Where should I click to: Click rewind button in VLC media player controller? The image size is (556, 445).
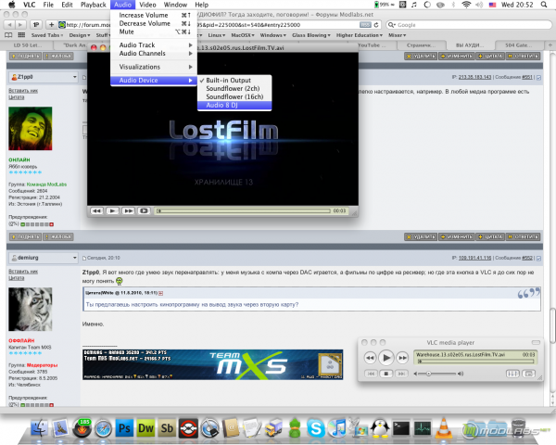click(370, 358)
